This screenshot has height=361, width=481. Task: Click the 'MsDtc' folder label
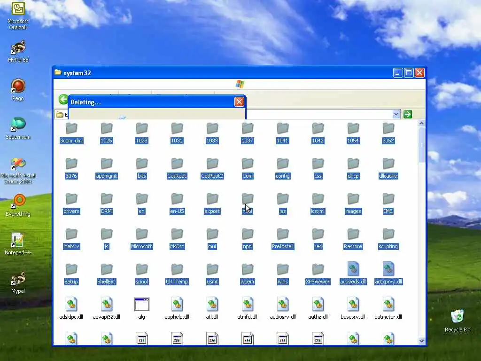pyautogui.click(x=177, y=246)
